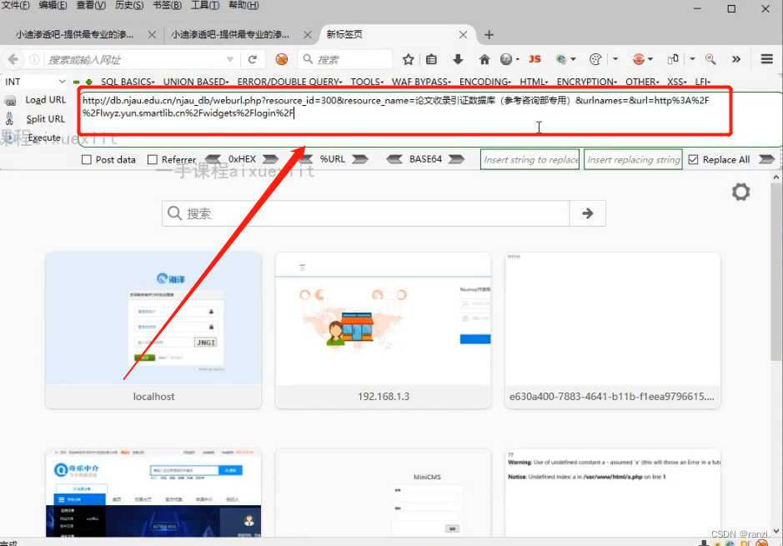Click the 'Insert replacing string' field

point(633,160)
